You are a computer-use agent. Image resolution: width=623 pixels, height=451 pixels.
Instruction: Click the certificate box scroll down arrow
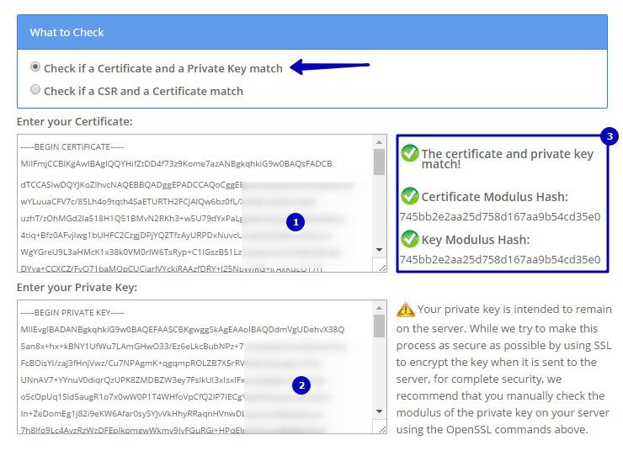380,250
